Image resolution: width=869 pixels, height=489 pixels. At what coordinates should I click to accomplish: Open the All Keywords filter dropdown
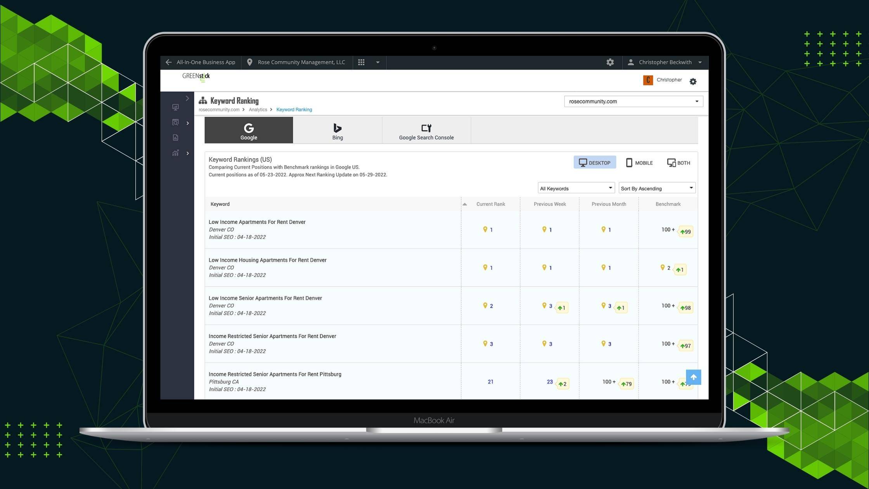576,188
